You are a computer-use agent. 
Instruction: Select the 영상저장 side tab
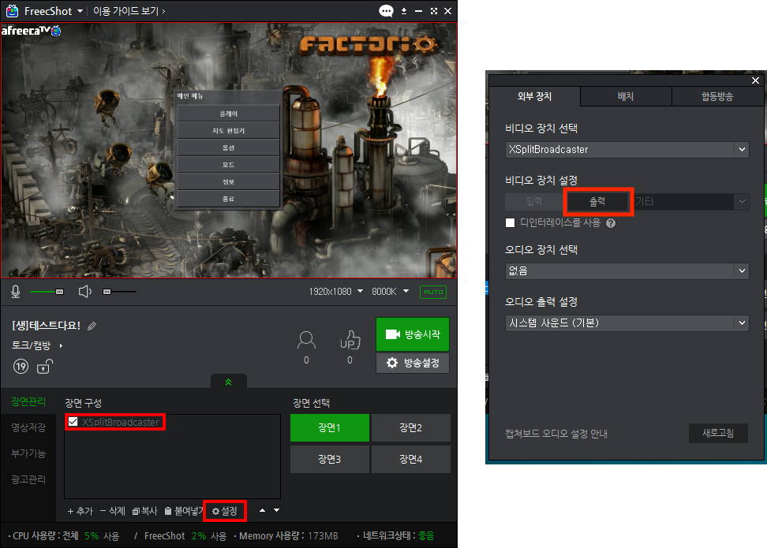[x=28, y=427]
